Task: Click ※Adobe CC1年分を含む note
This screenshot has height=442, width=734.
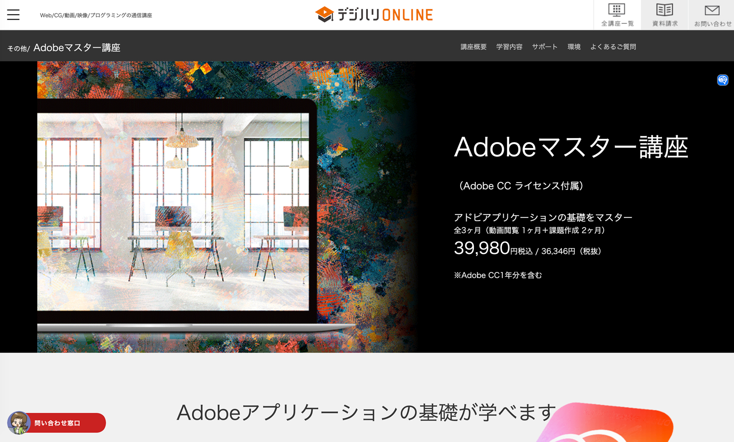Action: pos(498,275)
